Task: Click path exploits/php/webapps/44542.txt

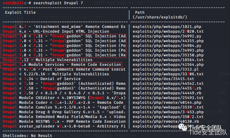Action: (168, 84)
